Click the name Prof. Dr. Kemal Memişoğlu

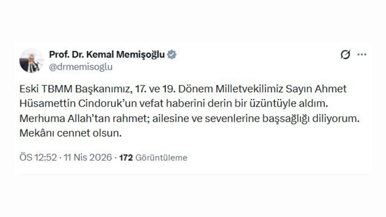pyautogui.click(x=107, y=55)
